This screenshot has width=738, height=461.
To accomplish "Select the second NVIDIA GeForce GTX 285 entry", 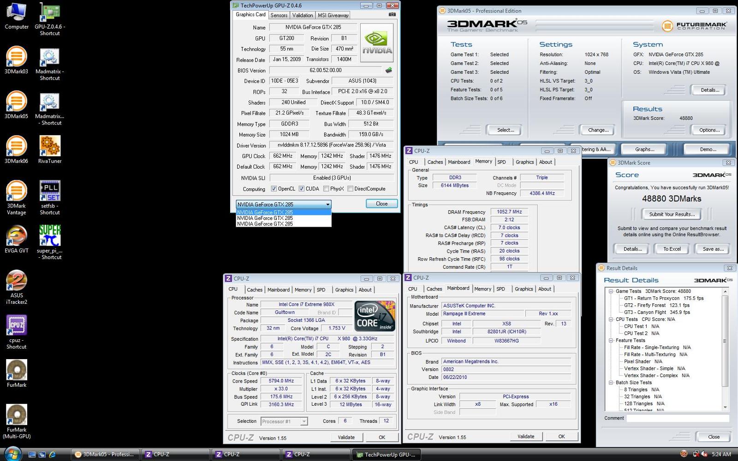I will pos(284,218).
